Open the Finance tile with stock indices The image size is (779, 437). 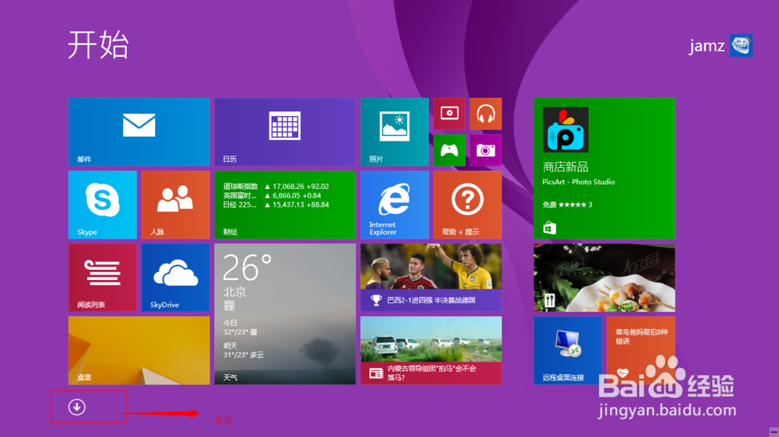(284, 205)
